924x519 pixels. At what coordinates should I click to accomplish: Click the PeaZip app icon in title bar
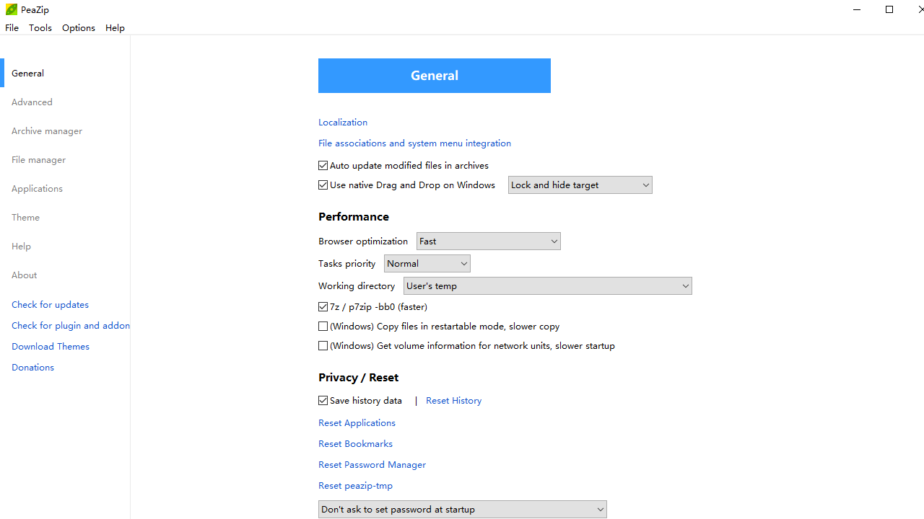tap(11, 9)
